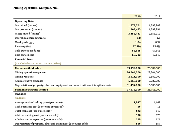Image resolution: width=171 pixels, height=132 pixels.
Task: Click the segment income value 25,446,000
Action: pos(154,90)
